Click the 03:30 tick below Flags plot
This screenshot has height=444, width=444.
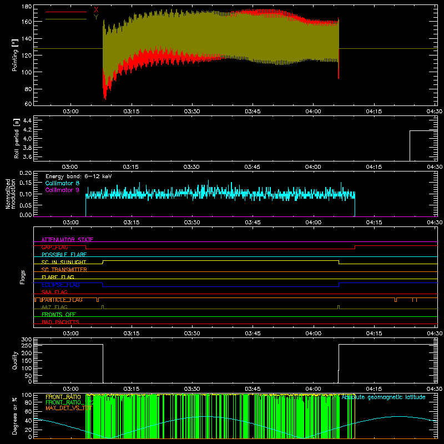[x=192, y=334]
